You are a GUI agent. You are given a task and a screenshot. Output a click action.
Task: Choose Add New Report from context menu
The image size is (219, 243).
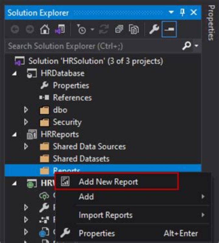coord(108,182)
